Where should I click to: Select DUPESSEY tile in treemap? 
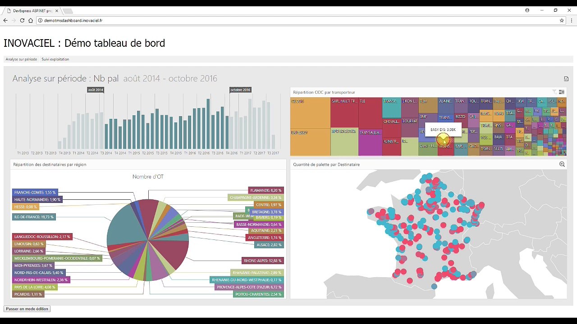311,142
